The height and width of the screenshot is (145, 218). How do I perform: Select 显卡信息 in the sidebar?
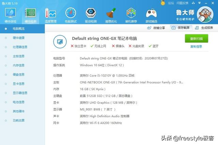[18, 84]
